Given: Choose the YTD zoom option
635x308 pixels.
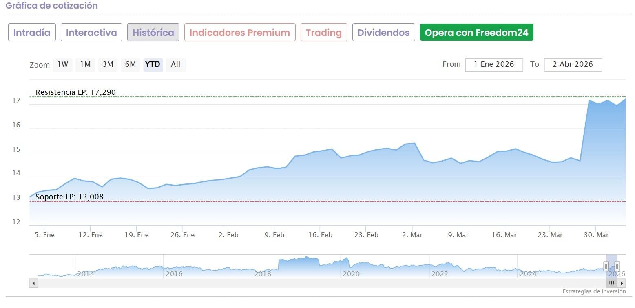Looking at the screenshot, I should point(153,65).
